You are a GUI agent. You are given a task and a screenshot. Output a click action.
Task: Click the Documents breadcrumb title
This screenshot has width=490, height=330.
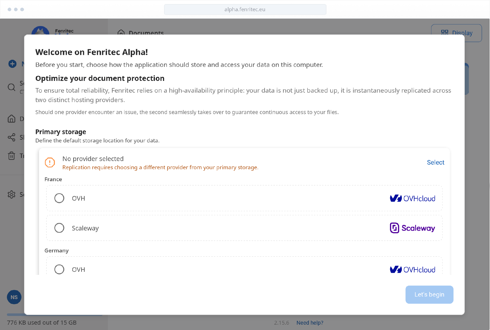coord(146,32)
